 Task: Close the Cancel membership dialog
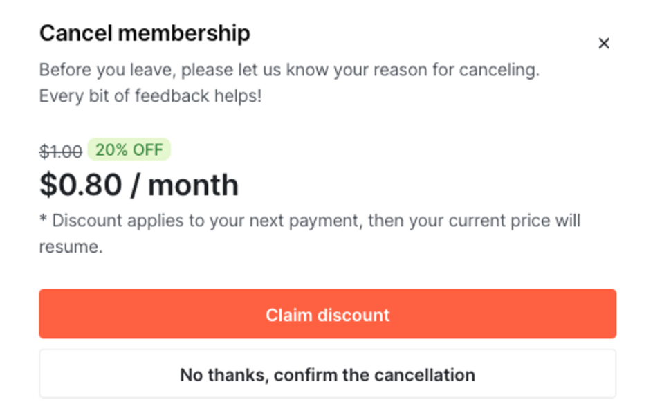[603, 44]
